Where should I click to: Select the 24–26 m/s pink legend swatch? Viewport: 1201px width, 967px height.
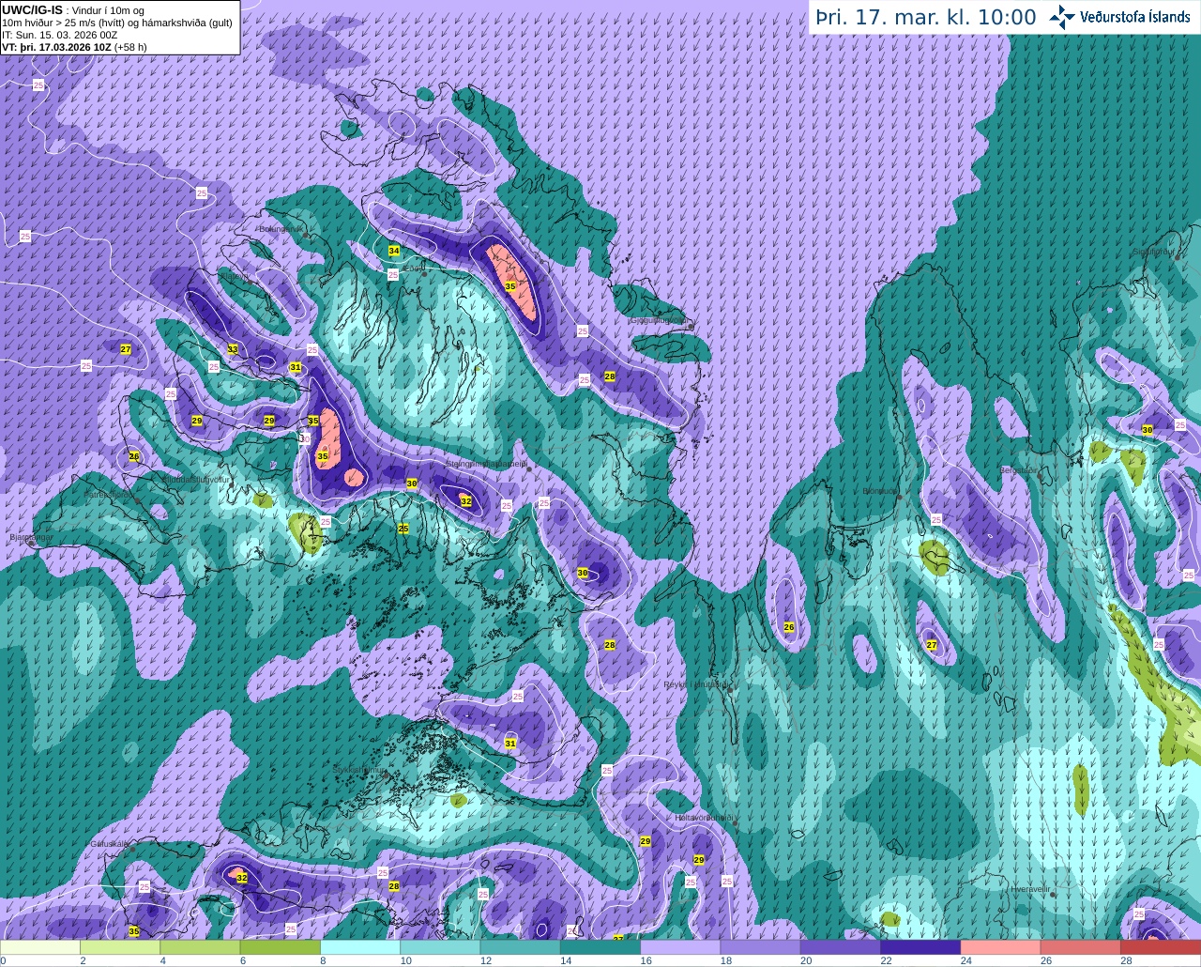(x=1001, y=947)
